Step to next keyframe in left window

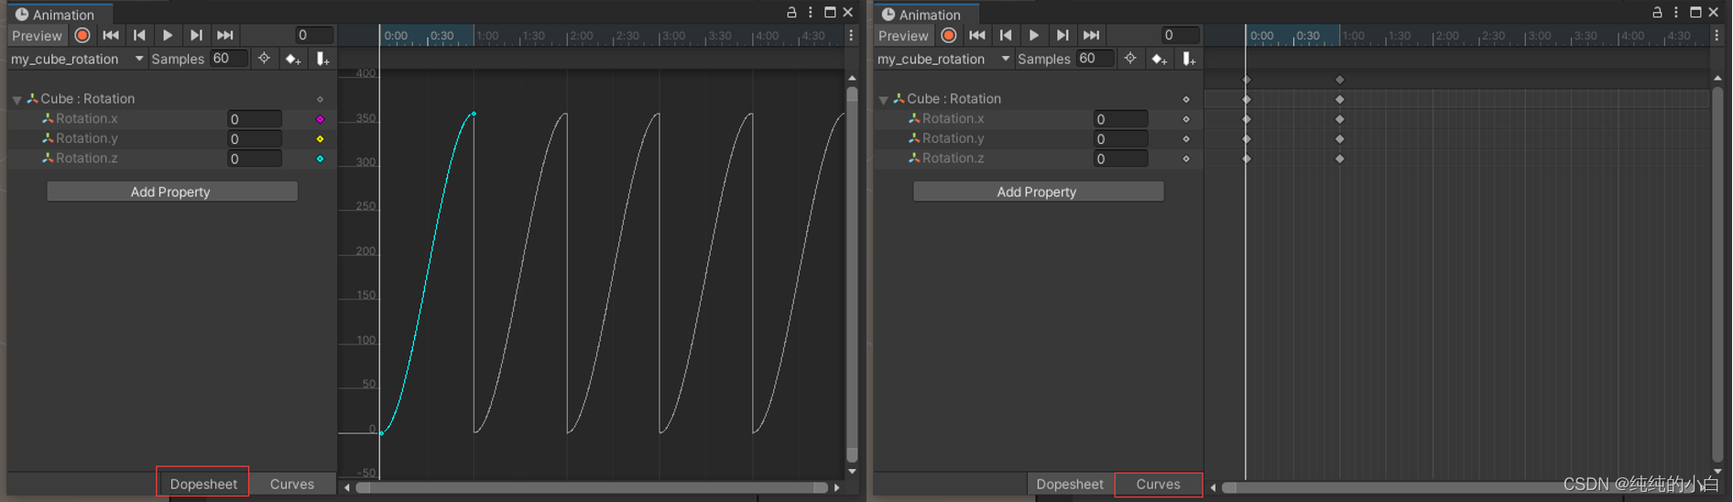click(x=196, y=35)
